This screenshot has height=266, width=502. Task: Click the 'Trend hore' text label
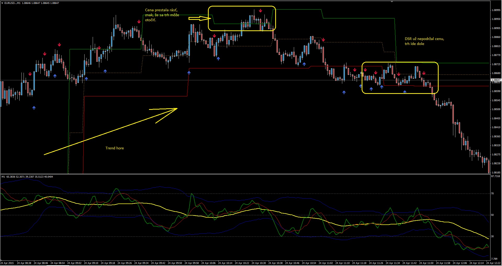(x=114, y=148)
